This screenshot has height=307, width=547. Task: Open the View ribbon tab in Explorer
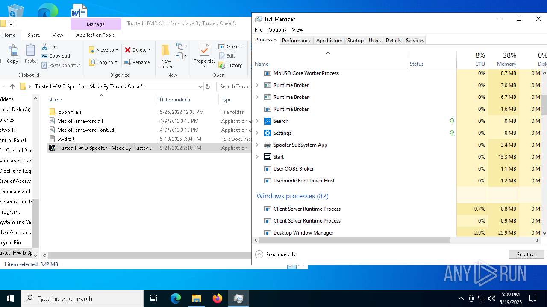pyautogui.click(x=58, y=35)
